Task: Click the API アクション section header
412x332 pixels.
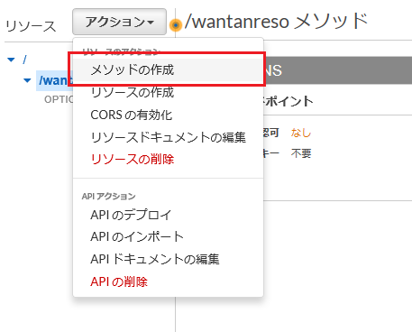Action: point(108,197)
